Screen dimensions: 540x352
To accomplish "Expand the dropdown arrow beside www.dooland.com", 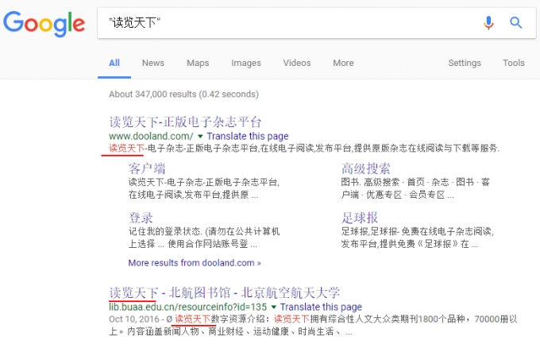I will pos(200,137).
